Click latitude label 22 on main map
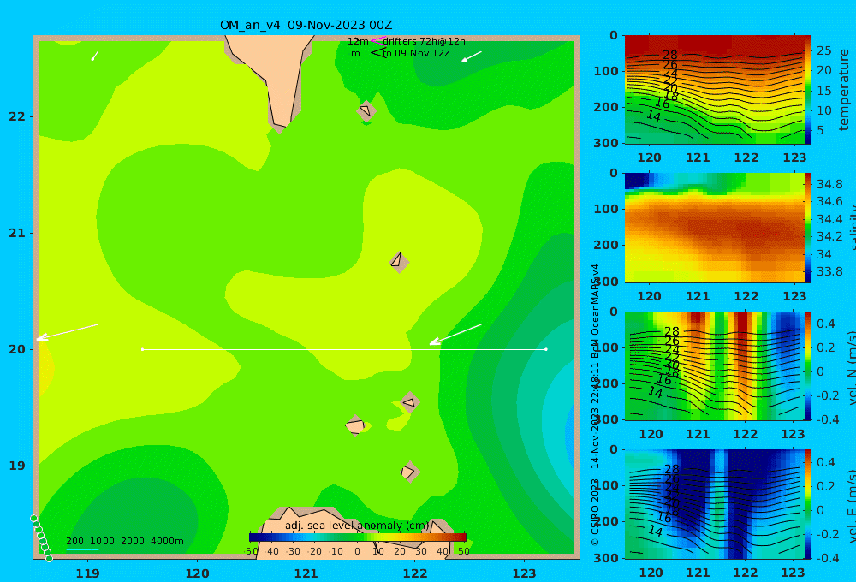The image size is (856, 582). 17,116
